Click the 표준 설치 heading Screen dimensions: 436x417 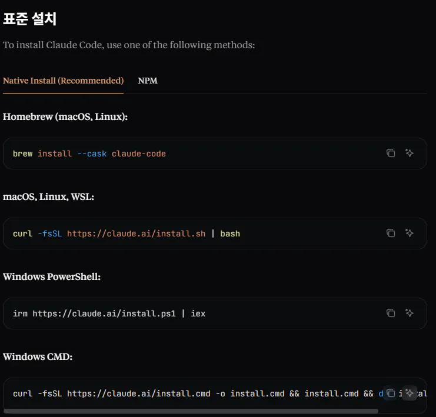pyautogui.click(x=30, y=19)
